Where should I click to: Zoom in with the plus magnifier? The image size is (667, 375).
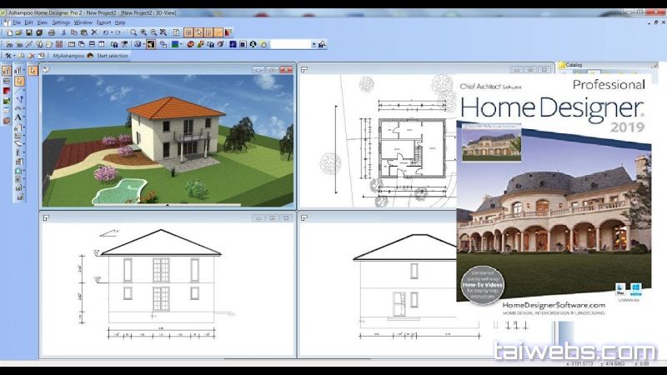(143, 32)
